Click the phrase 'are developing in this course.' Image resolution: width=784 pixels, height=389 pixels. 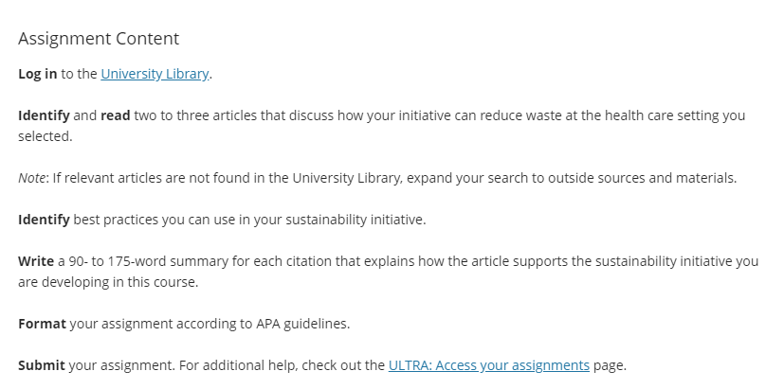tap(108, 282)
